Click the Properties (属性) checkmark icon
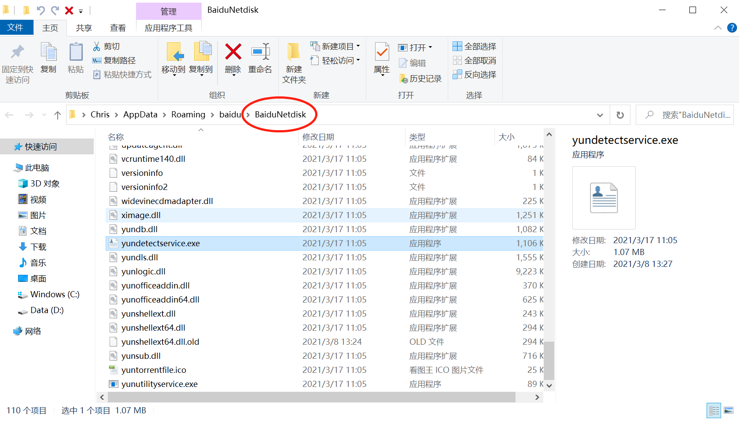 point(382,52)
